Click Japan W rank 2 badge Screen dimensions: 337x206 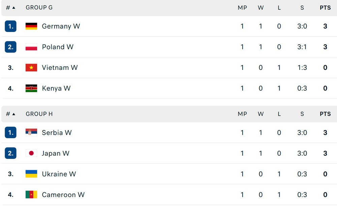coord(10,153)
